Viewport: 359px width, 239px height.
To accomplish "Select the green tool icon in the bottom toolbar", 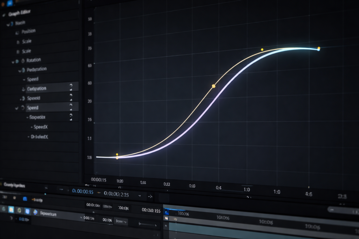I will (x=19, y=210).
